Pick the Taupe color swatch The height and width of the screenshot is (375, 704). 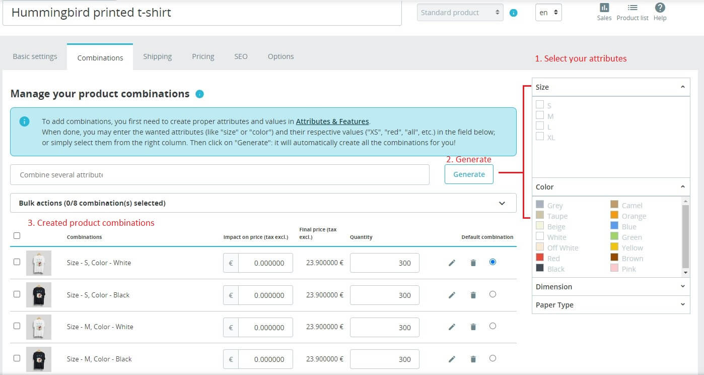click(x=540, y=215)
